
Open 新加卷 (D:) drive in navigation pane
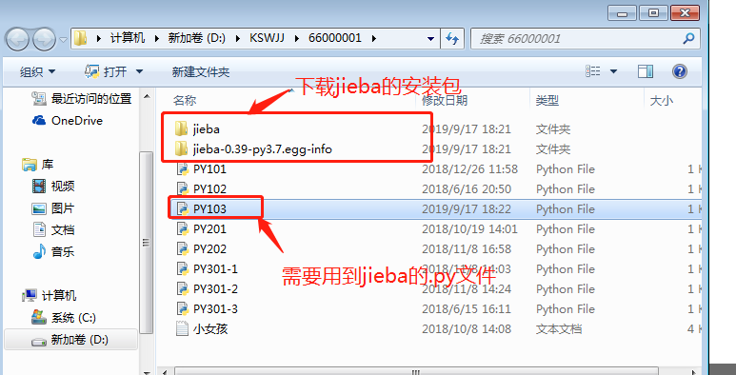pos(70,340)
